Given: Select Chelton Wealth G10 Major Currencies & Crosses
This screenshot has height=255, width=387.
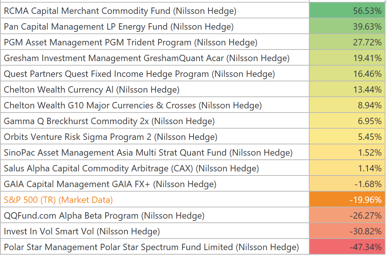Looking at the screenshot, I should 133,105.
